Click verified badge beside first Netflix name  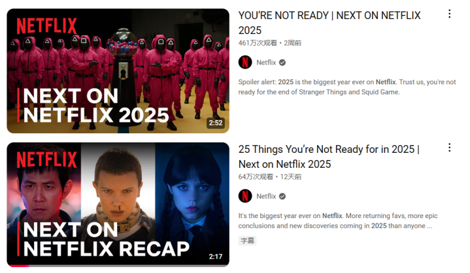pyautogui.click(x=282, y=63)
